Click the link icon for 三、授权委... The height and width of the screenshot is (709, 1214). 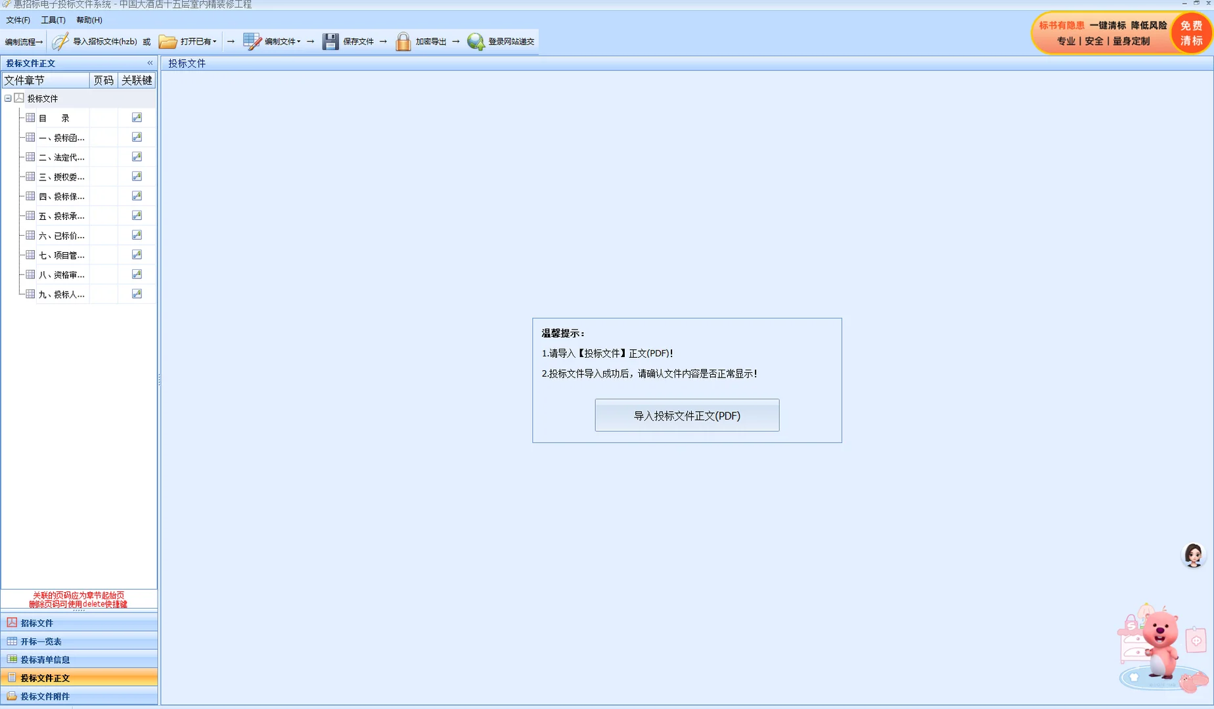[x=137, y=176]
